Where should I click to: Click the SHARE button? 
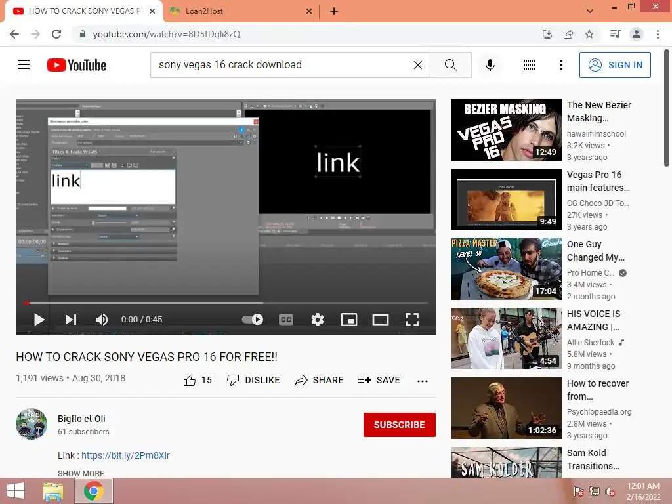tap(320, 380)
